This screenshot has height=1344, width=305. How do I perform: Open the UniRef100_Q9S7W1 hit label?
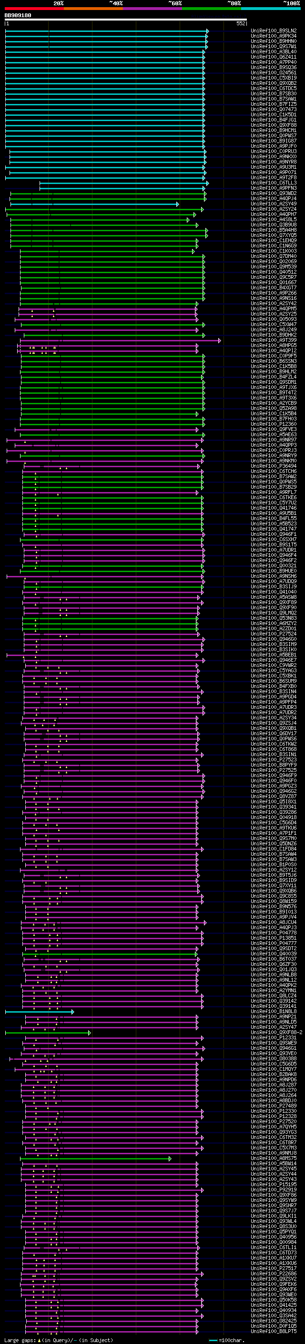[x=274, y=46]
